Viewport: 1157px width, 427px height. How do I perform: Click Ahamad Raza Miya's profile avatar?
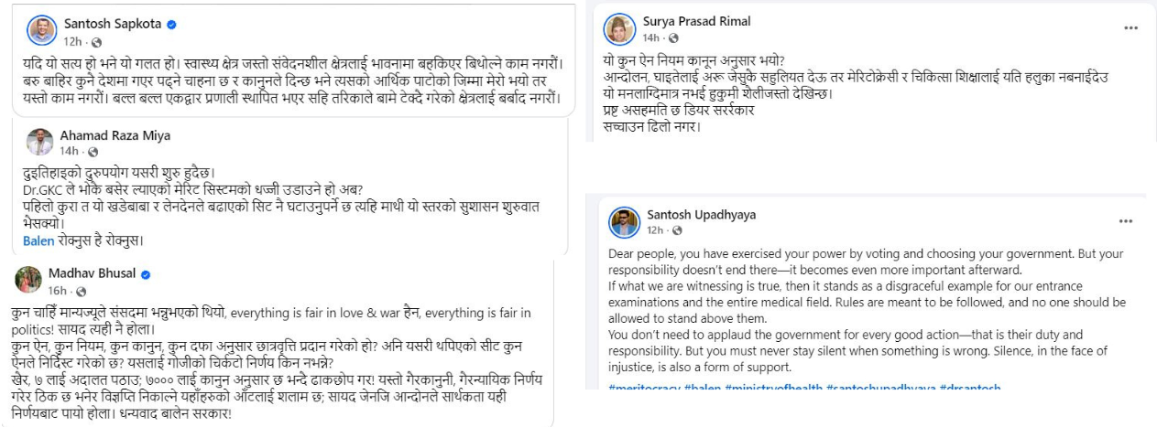point(39,143)
